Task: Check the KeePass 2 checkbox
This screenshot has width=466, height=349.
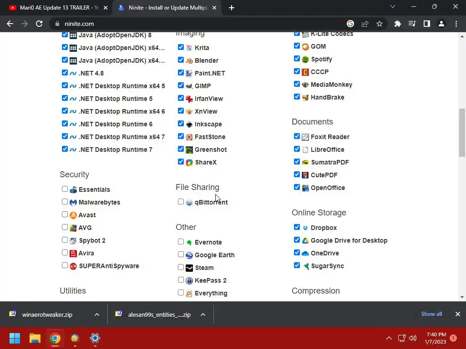Action: 181,280
